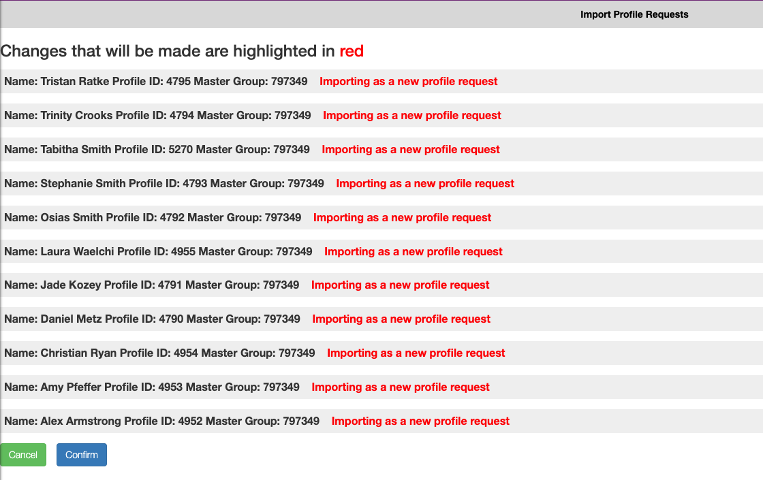Click red import status beside Stephanie Smith
The image size is (763, 480).
click(425, 184)
